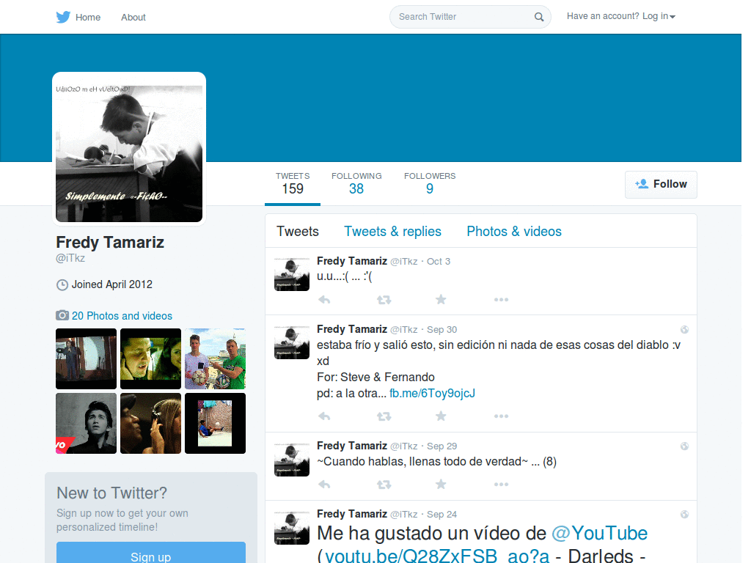Reply to the Oct 3 tweet
This screenshot has height=563, width=751.
click(324, 300)
